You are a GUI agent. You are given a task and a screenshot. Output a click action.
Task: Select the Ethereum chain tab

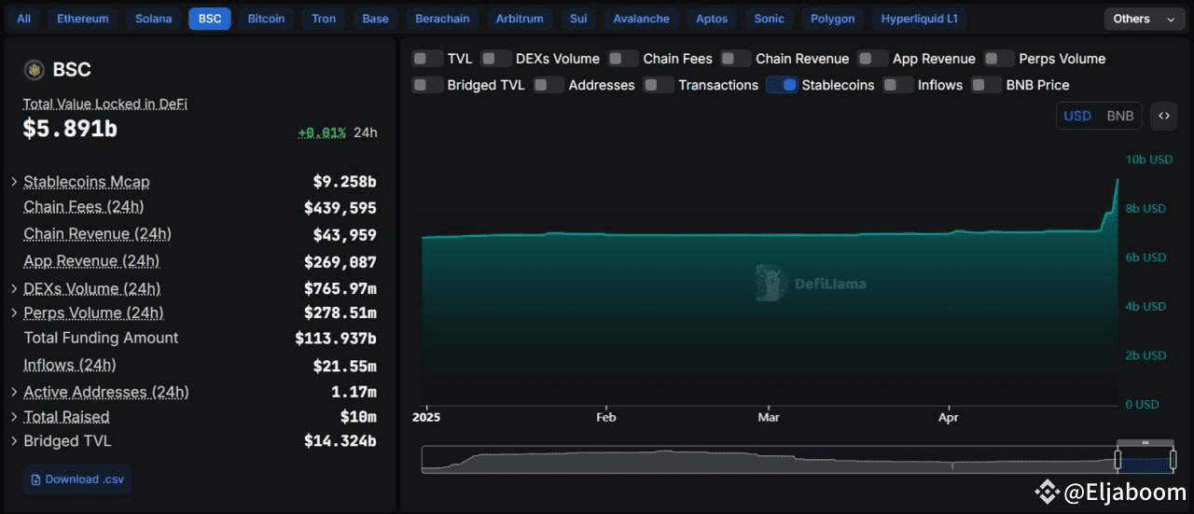click(83, 19)
